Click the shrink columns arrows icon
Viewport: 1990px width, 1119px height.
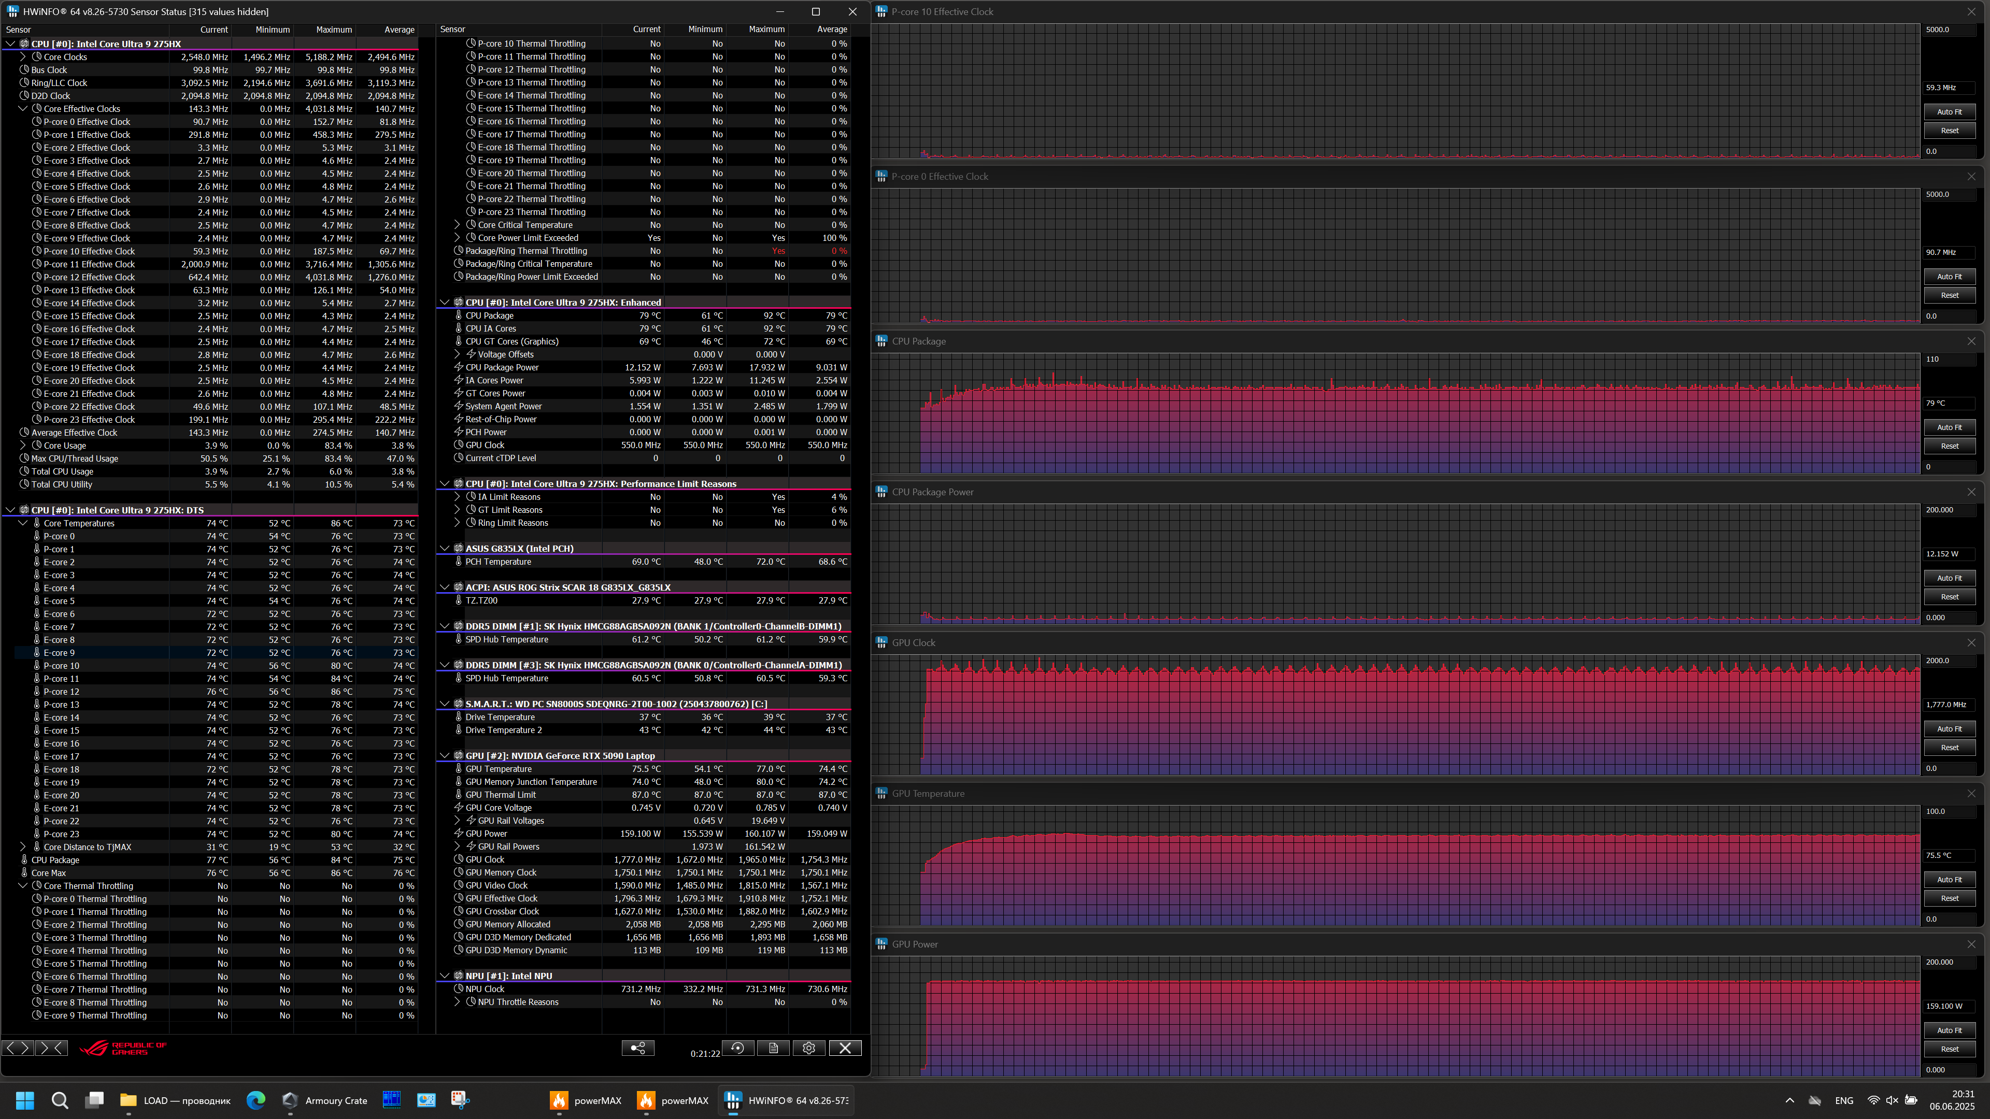click(51, 1048)
